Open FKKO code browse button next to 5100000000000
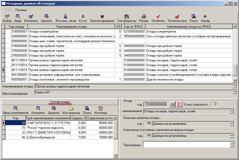Screen dimensions: 239x160 [x=173, y=104]
